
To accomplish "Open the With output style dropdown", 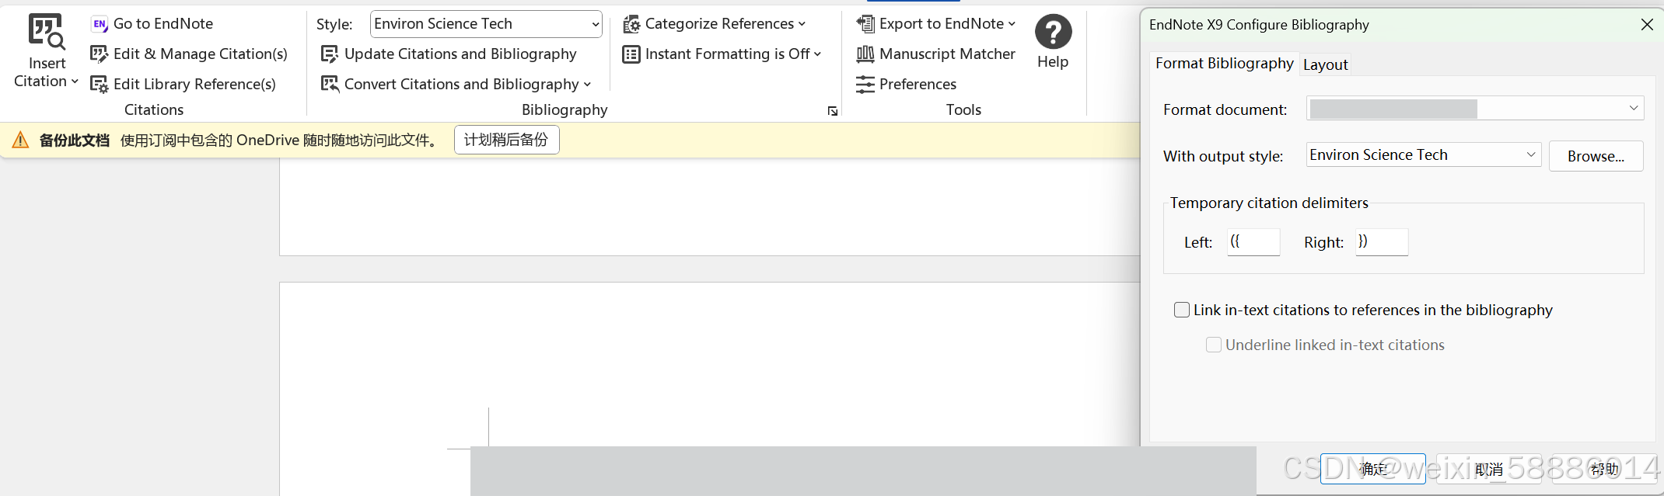I will [1424, 155].
